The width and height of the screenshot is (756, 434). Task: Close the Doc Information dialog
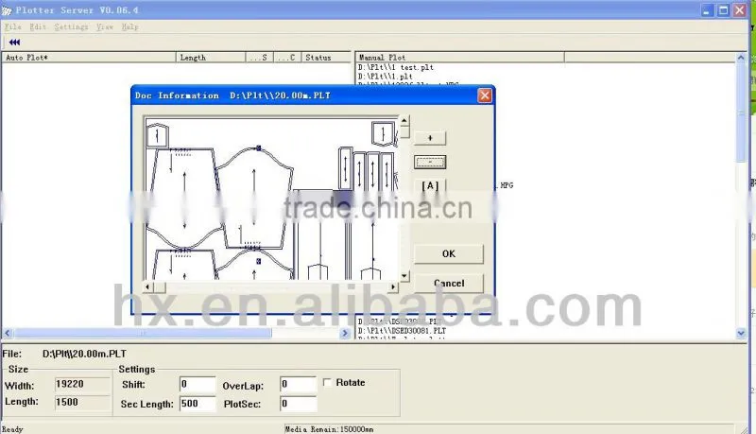(485, 95)
